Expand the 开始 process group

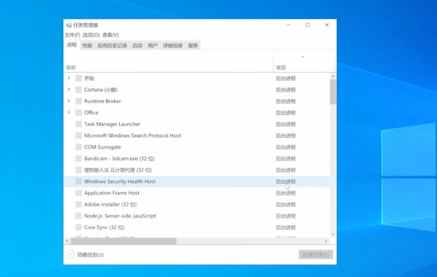[x=69, y=78]
